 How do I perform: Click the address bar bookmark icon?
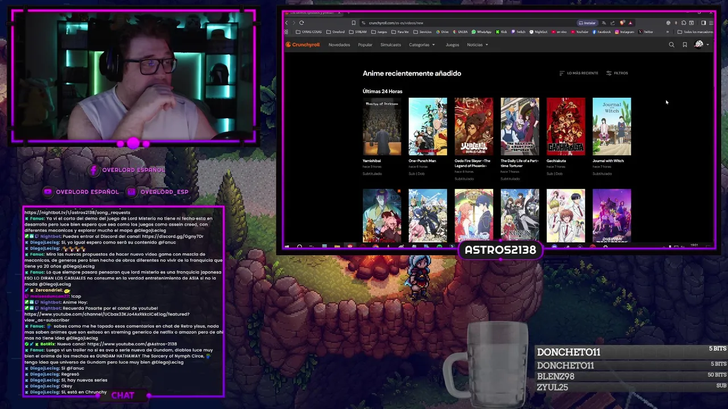(x=354, y=23)
